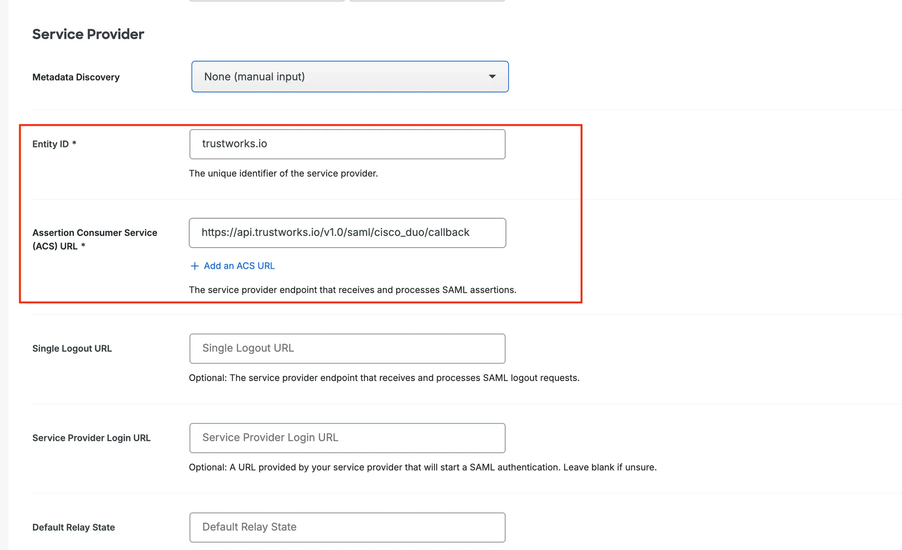Click the Entity ID * label
This screenshot has width=902, height=550.
[x=54, y=144]
